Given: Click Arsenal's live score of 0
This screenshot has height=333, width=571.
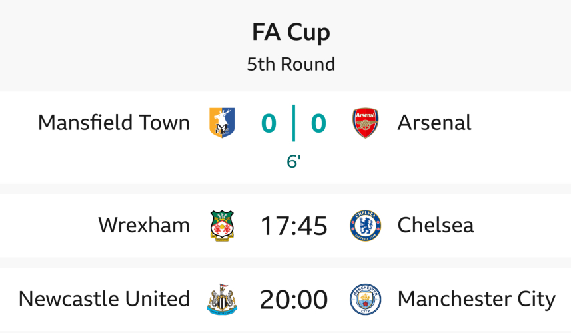Looking at the screenshot, I should [318, 123].
